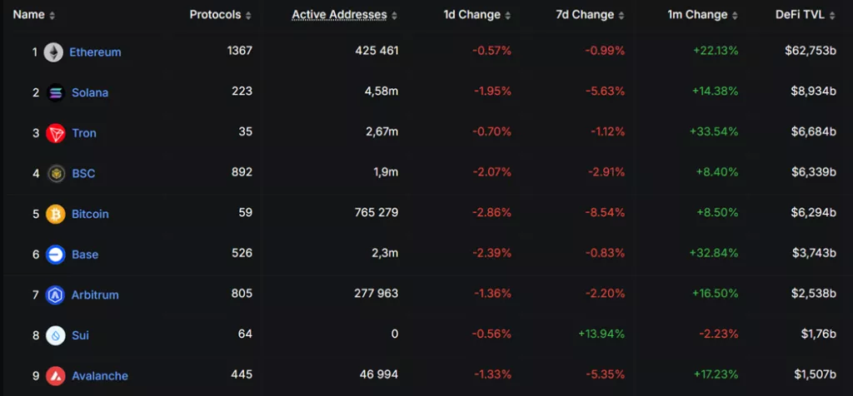Click the BSC chain logo icon
Image resolution: width=853 pixels, height=396 pixels.
(x=56, y=173)
